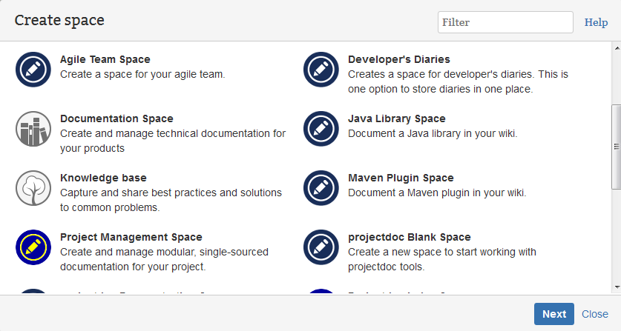Click the Project Management Space yellow pencil icon

[33, 247]
